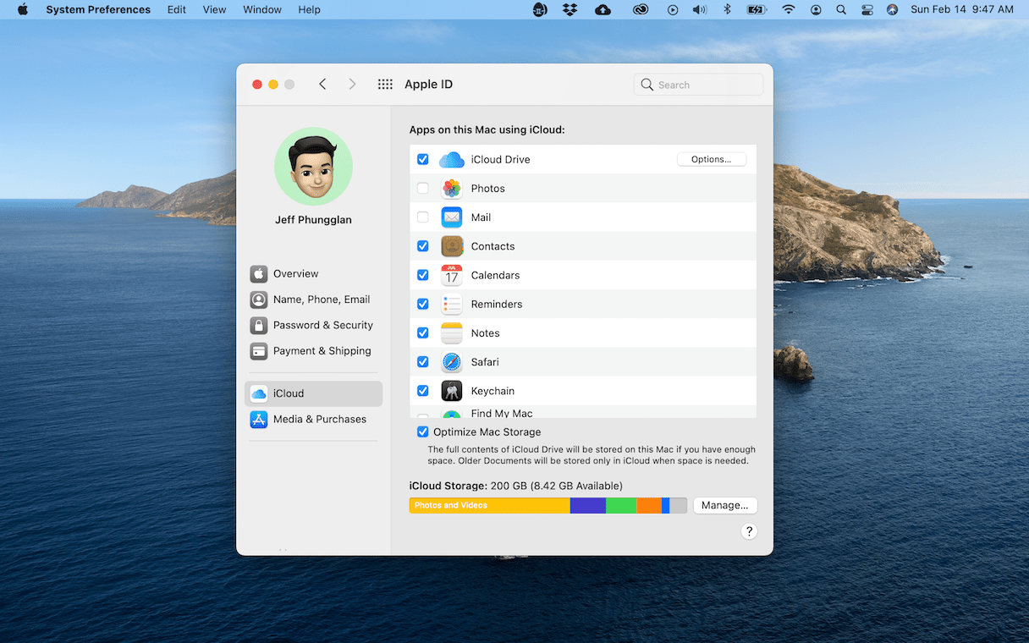This screenshot has height=643, width=1029.
Task: Click the Name, Phone, Email person icon
Action: pos(259,300)
